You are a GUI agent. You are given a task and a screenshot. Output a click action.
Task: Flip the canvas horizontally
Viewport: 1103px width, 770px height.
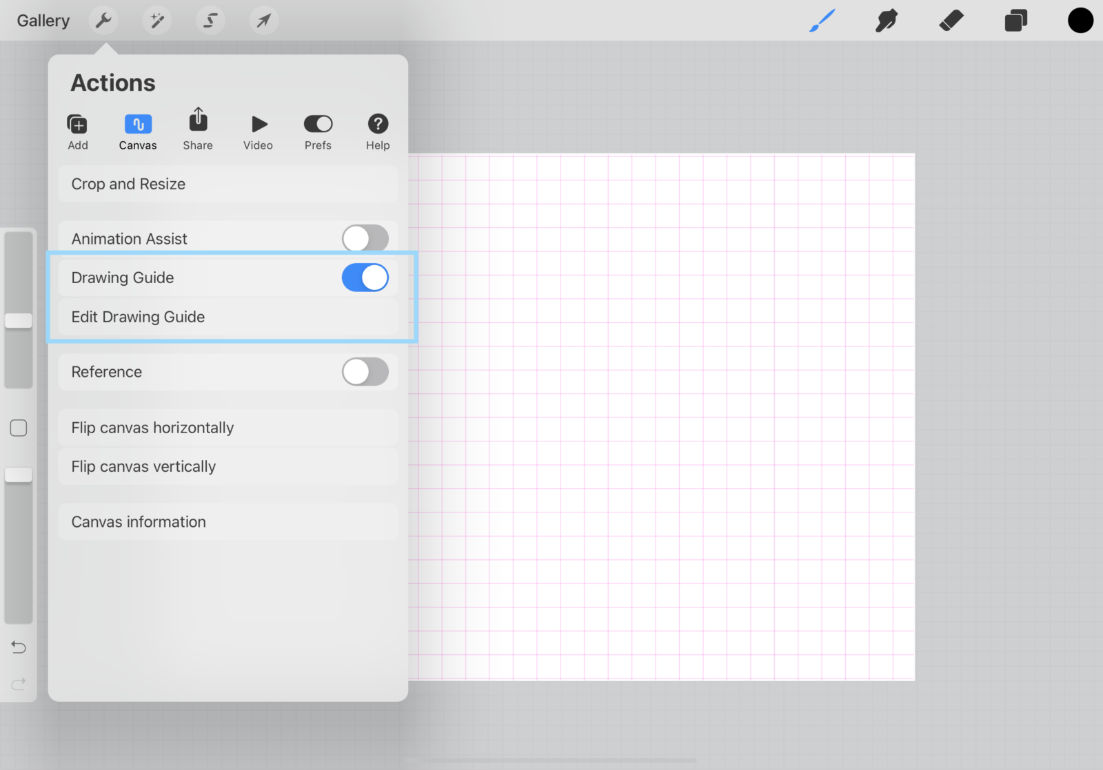(152, 427)
